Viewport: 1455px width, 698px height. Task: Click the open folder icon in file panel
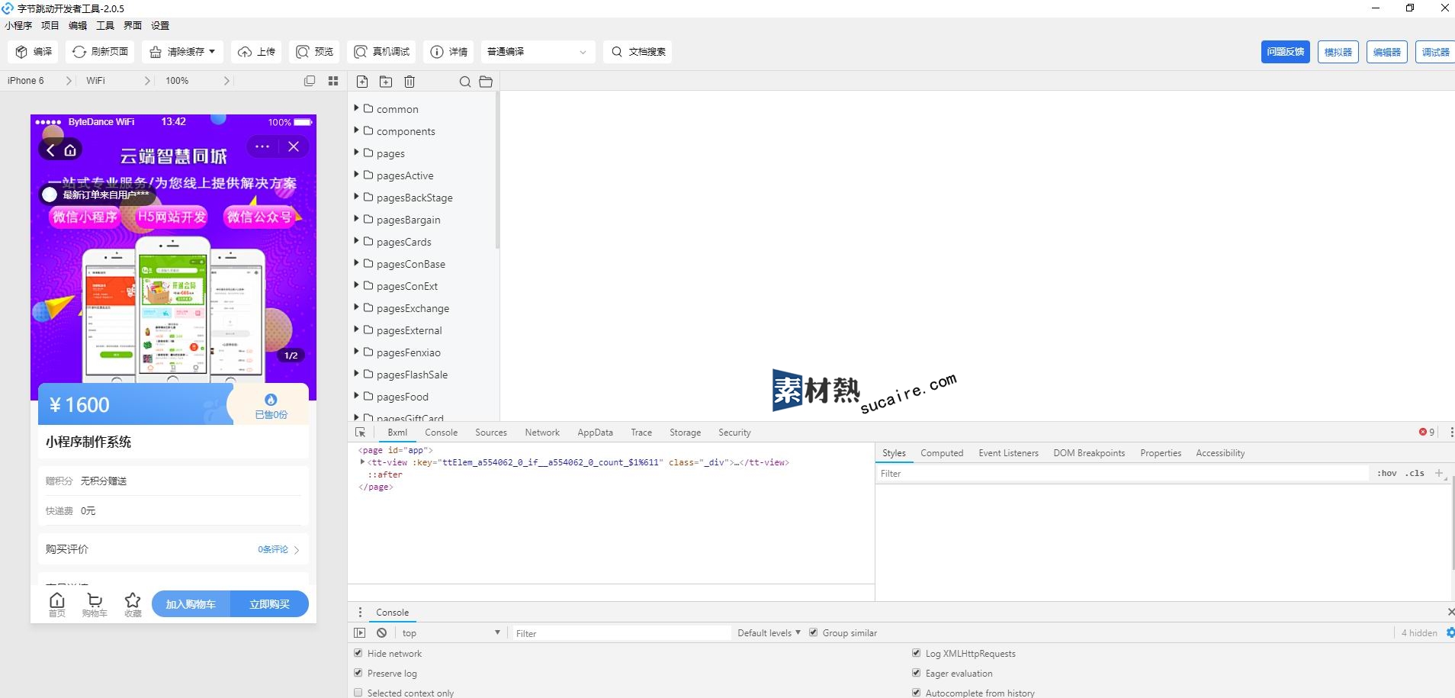(486, 82)
